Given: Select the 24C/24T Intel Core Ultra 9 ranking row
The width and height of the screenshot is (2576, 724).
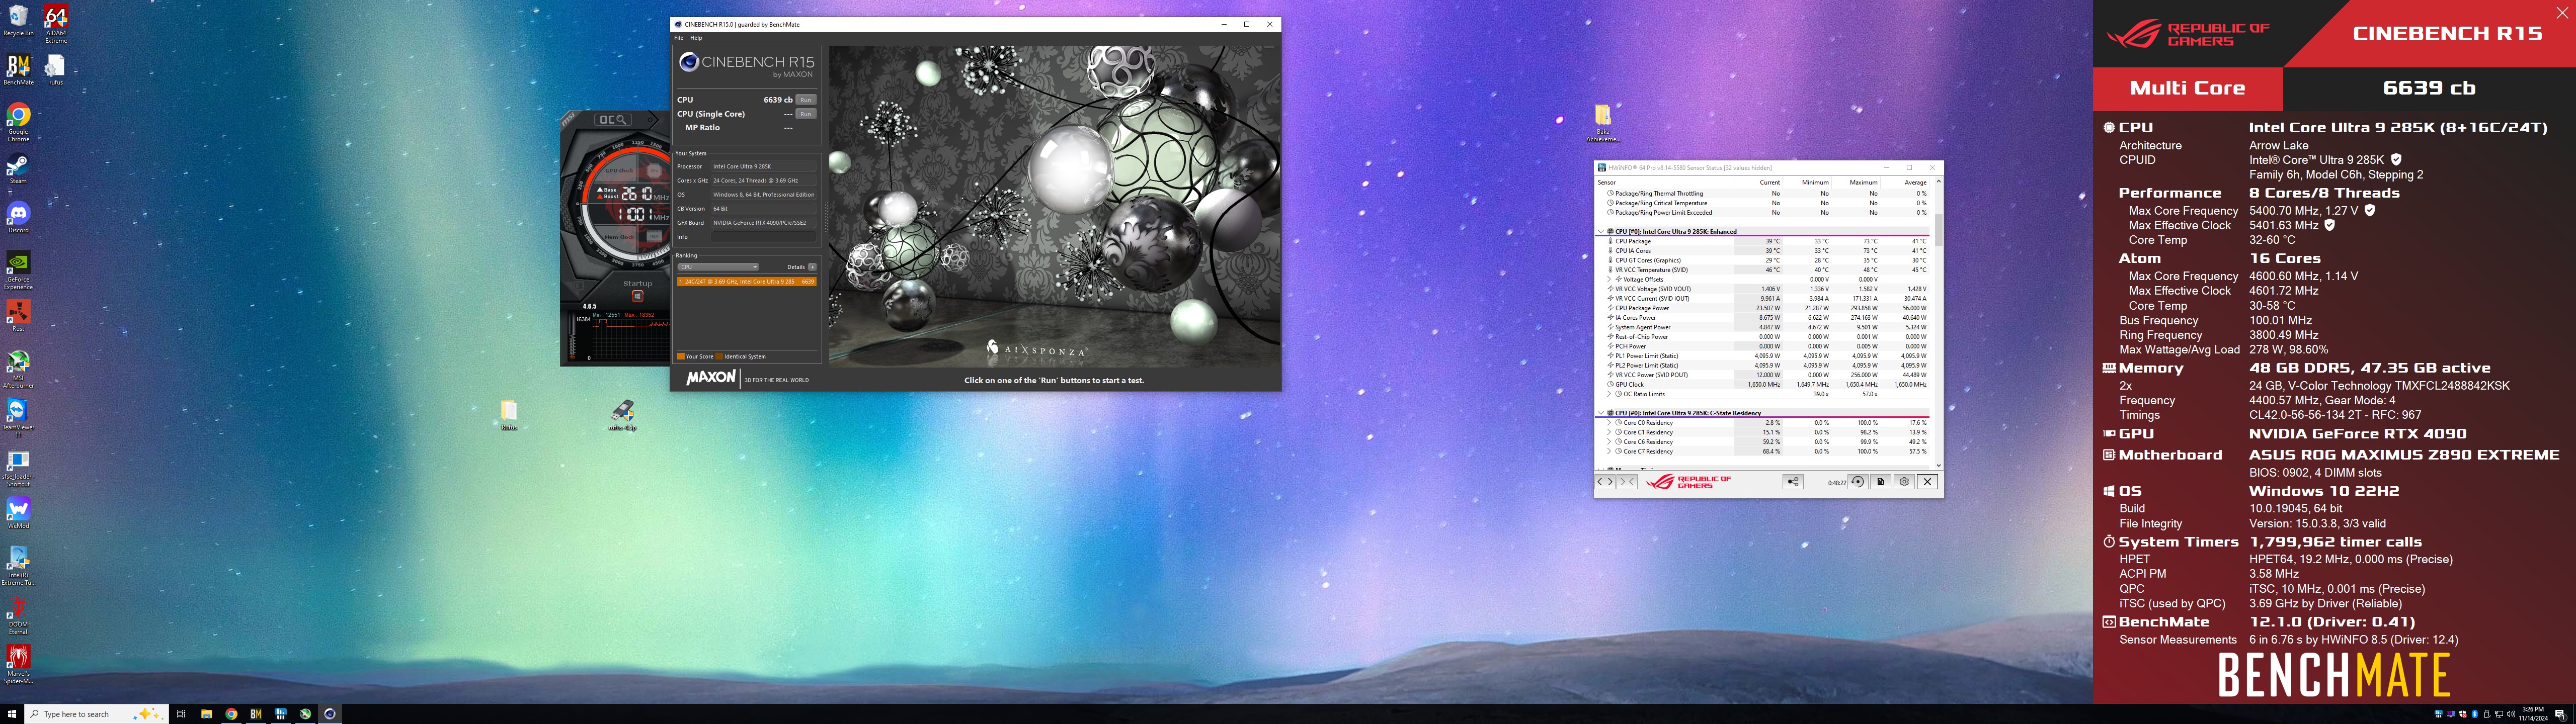Looking at the screenshot, I should [x=746, y=282].
